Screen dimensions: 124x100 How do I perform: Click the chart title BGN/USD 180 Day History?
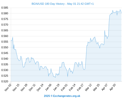tap(48, 4)
